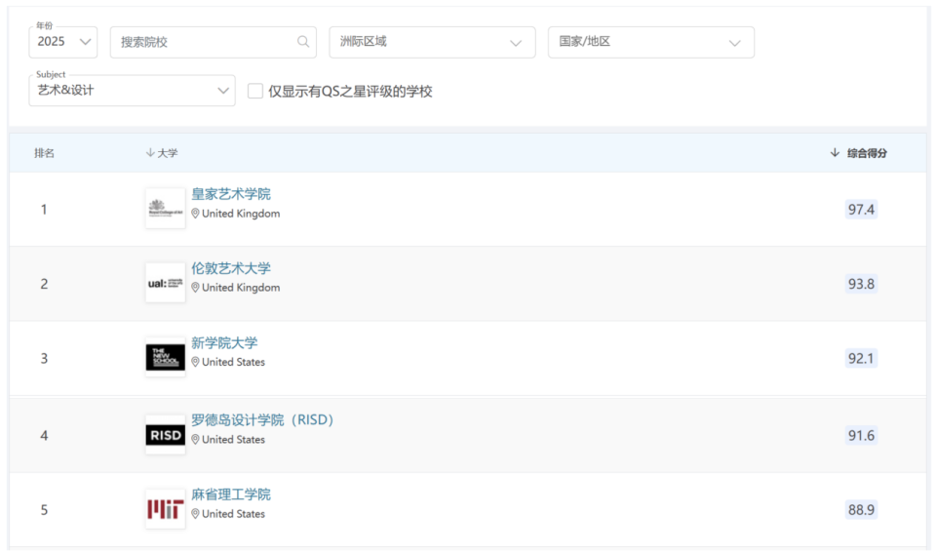Click score 92.1
The image size is (936, 553).
(x=861, y=358)
